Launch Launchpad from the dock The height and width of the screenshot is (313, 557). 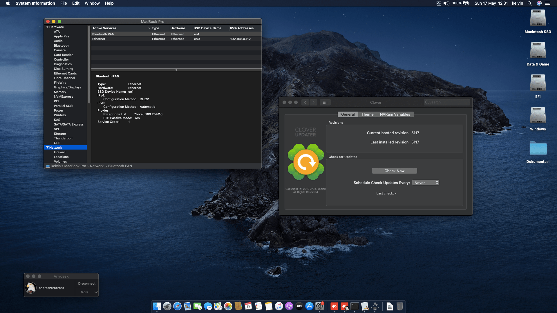coord(167,306)
